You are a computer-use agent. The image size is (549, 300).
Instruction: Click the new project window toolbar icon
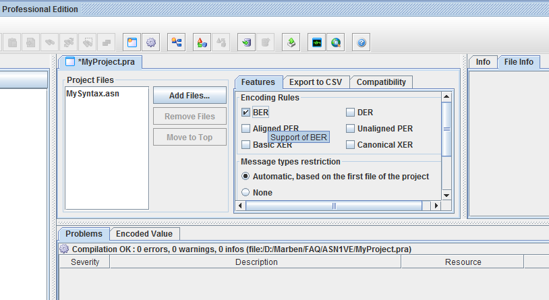click(132, 42)
